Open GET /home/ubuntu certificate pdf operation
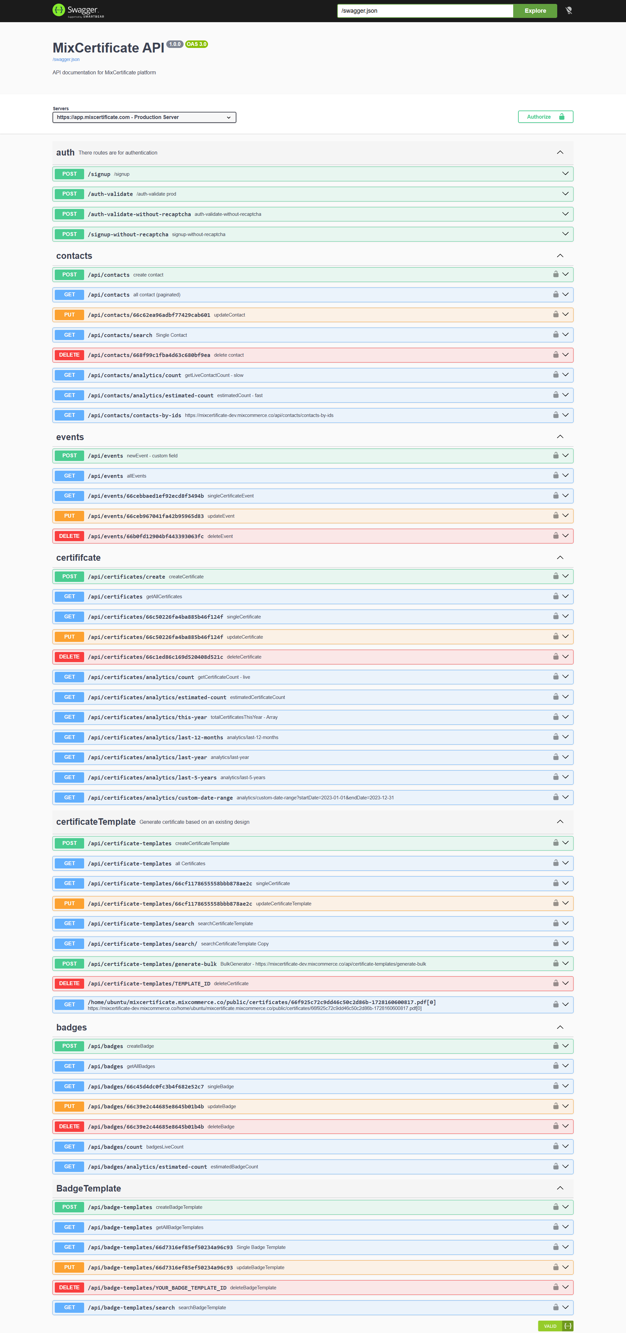 point(312,1004)
